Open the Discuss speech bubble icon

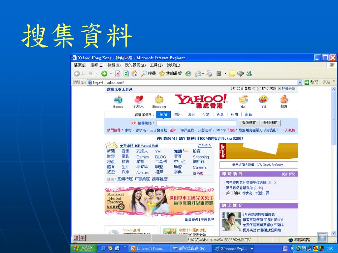240,74
